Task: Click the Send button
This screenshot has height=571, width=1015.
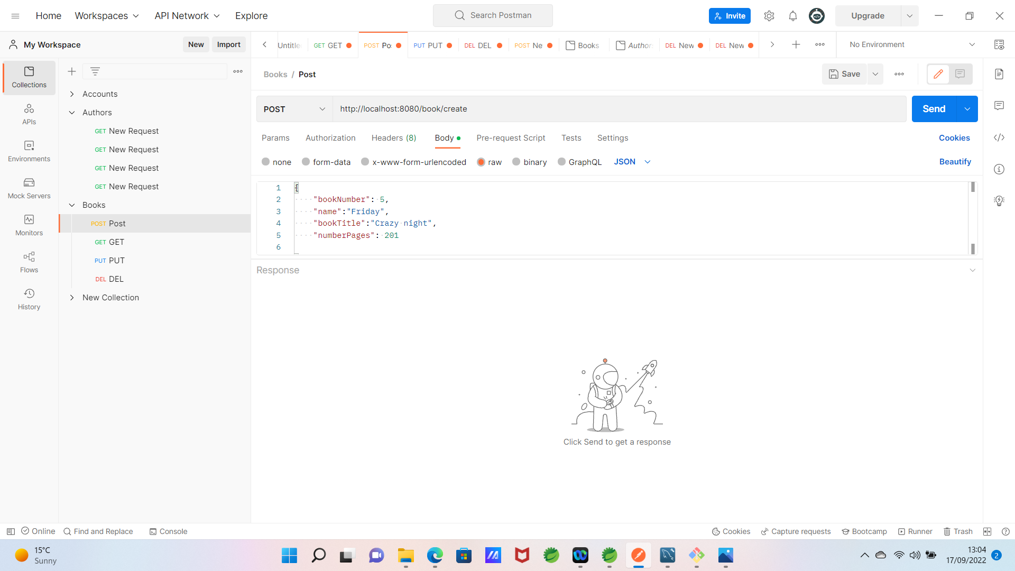Action: [x=934, y=109]
